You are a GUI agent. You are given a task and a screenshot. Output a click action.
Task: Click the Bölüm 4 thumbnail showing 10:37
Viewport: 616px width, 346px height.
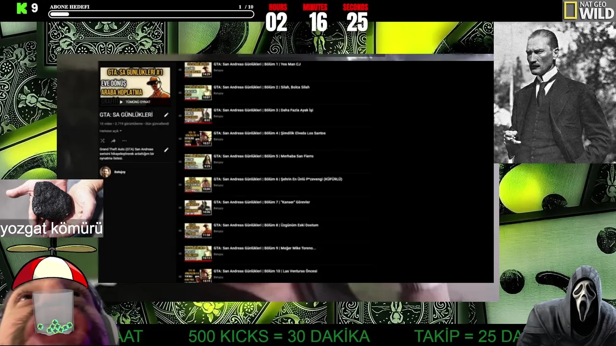[x=198, y=138]
